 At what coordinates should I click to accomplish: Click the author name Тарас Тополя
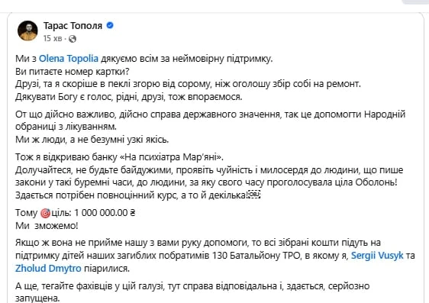73,26
